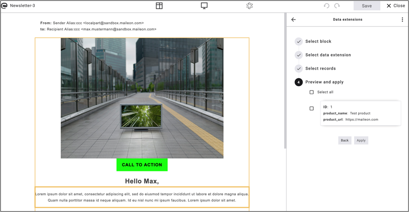This screenshot has height=212, width=409.
Task: Click the Select all label
Action: click(x=325, y=92)
